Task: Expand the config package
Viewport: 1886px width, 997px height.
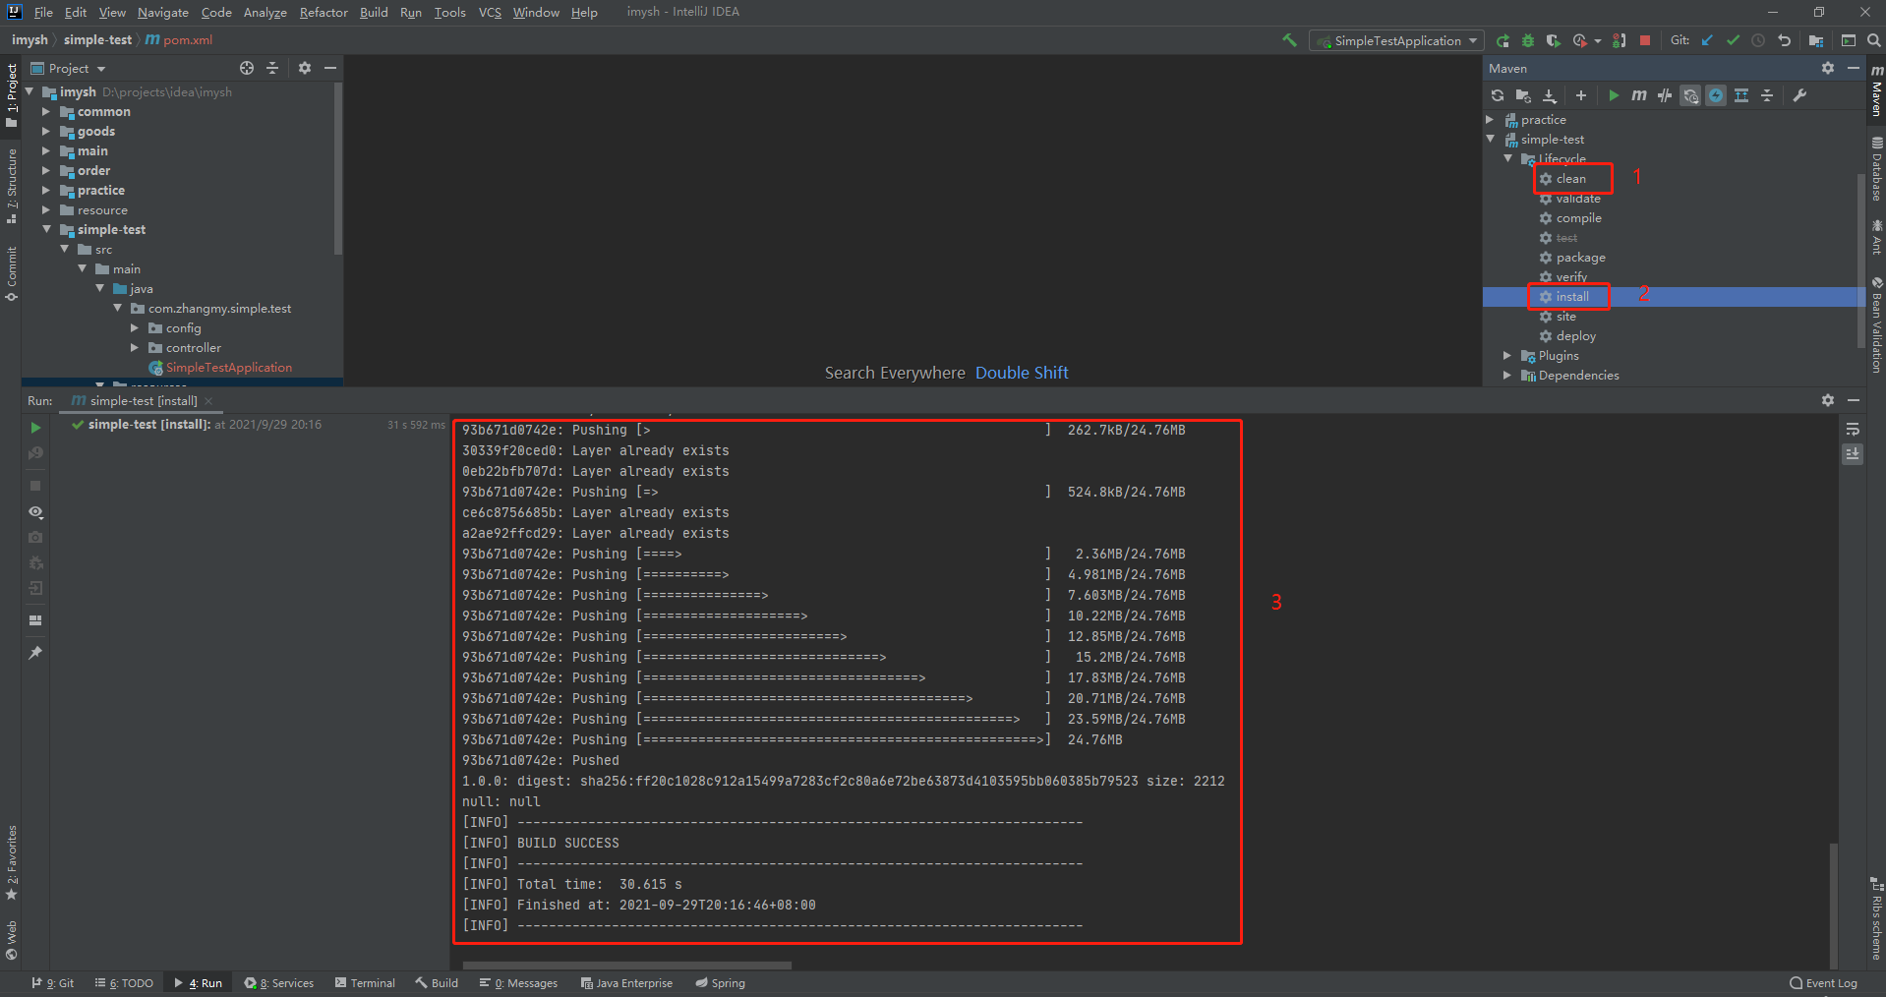Action: coord(134,327)
